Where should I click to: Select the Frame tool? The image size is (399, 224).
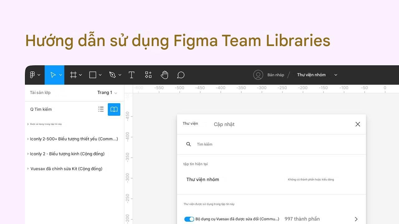73,75
